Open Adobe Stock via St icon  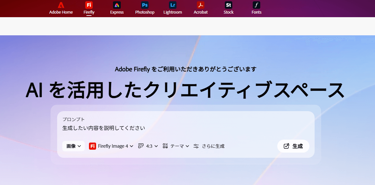(x=229, y=5)
